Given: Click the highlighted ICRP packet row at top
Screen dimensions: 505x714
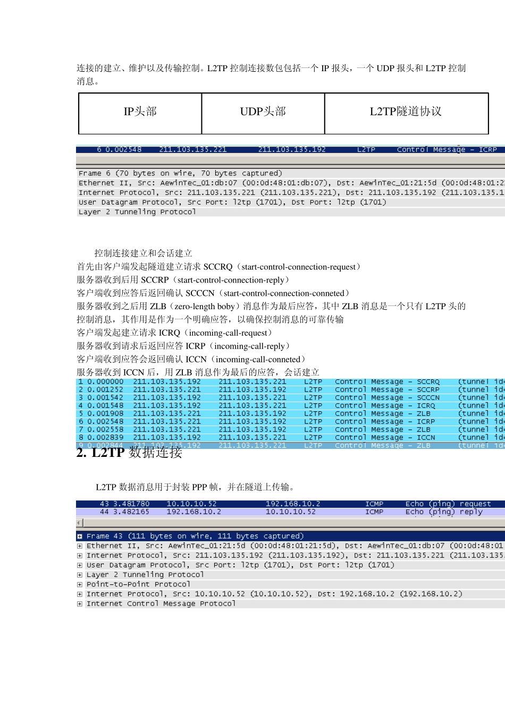Looking at the screenshot, I should [291, 150].
